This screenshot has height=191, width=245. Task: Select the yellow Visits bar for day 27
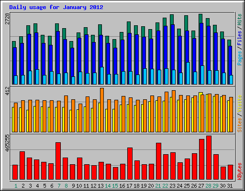[200, 112]
